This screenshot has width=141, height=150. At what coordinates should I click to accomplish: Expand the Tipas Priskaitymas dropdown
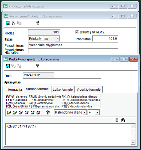(x=57, y=39)
